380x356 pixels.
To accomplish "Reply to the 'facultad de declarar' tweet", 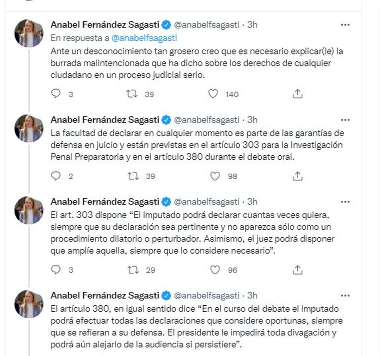I will 56,176.
